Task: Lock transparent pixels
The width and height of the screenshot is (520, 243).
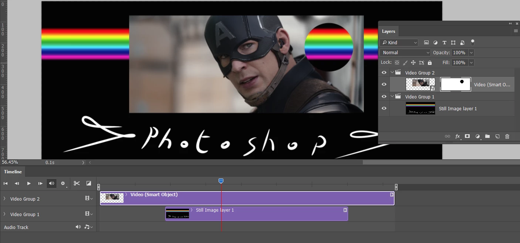Action: [x=397, y=63]
